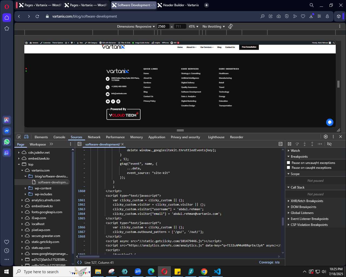
Task: Open Aria AI sidebar icon
Action: (x=7, y=120)
